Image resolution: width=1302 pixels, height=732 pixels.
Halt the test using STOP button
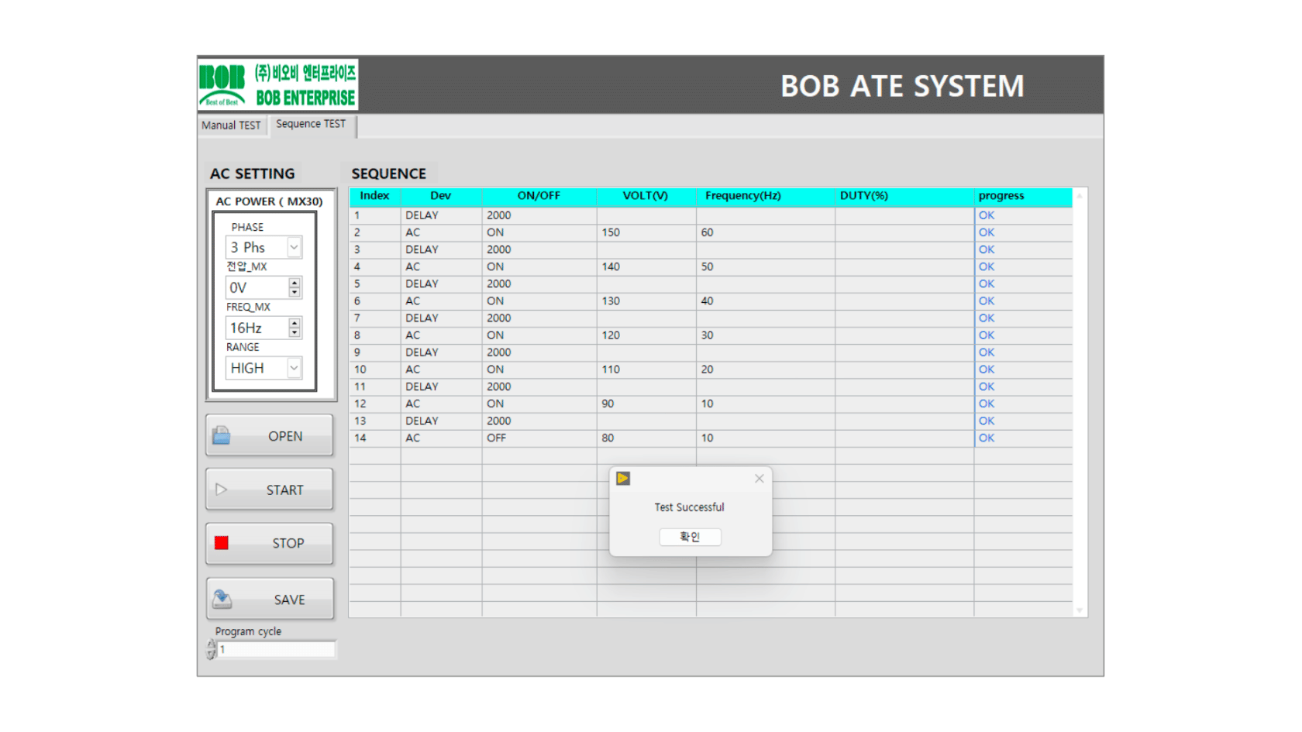coord(270,543)
